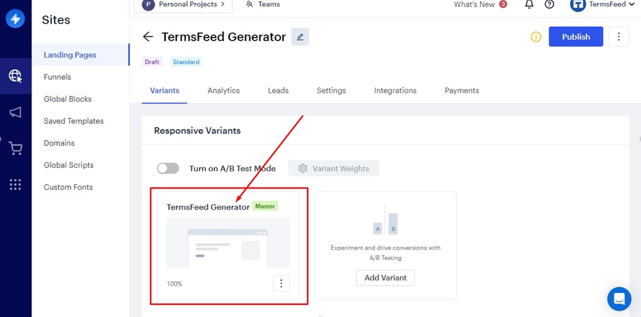Image resolution: width=641 pixels, height=317 pixels.
Task: Expand the Personal Projects selector
Action: [x=183, y=5]
